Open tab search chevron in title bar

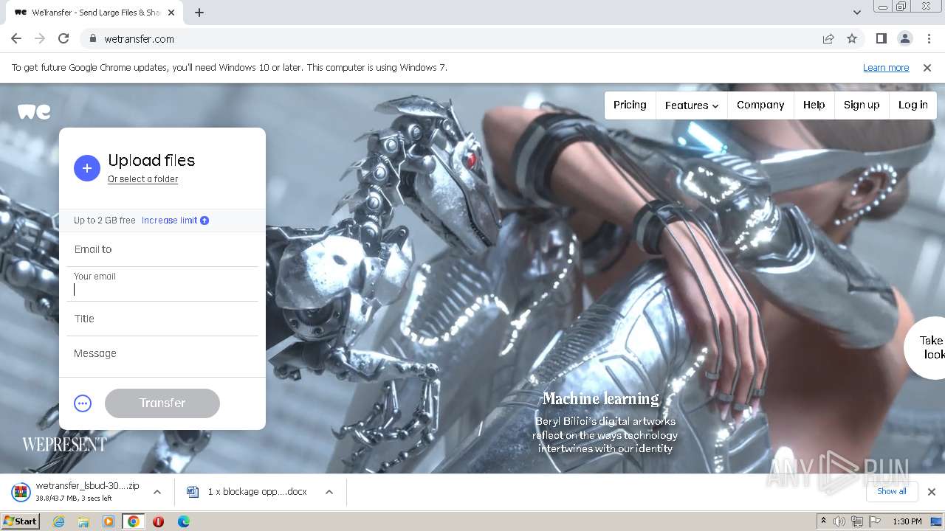(857, 13)
